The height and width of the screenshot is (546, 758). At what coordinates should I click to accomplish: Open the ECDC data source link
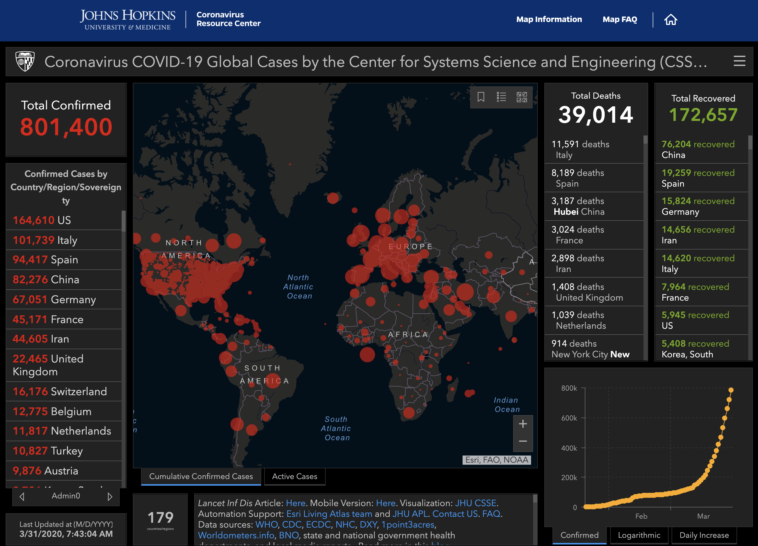click(318, 525)
